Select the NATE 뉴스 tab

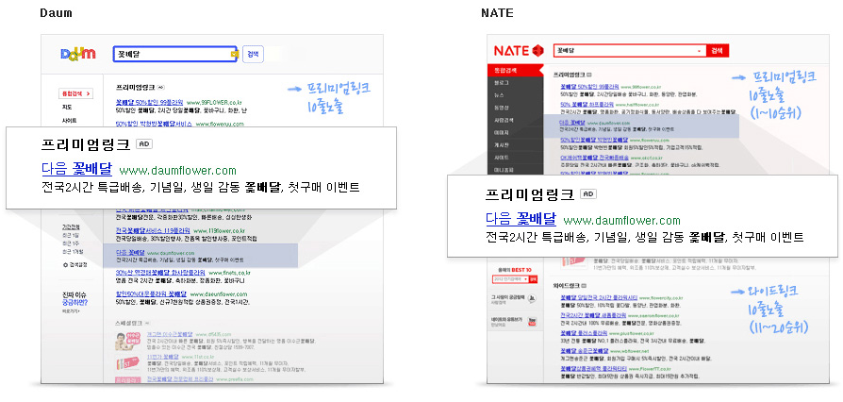(499, 95)
